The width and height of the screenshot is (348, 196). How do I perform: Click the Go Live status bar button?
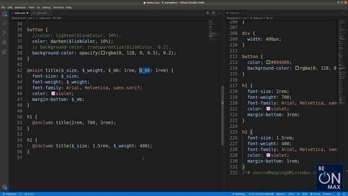click(x=315, y=194)
